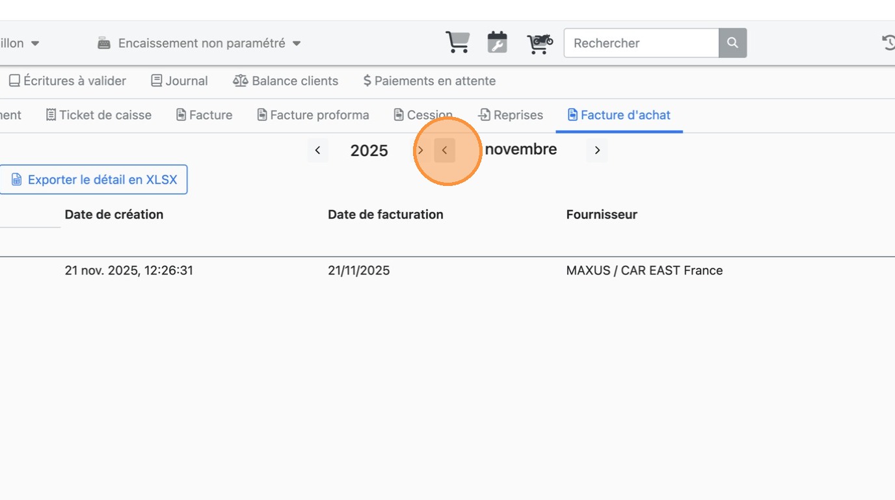Open the workshop calendar wrench icon
Image resolution: width=895 pixels, height=500 pixels.
click(497, 43)
